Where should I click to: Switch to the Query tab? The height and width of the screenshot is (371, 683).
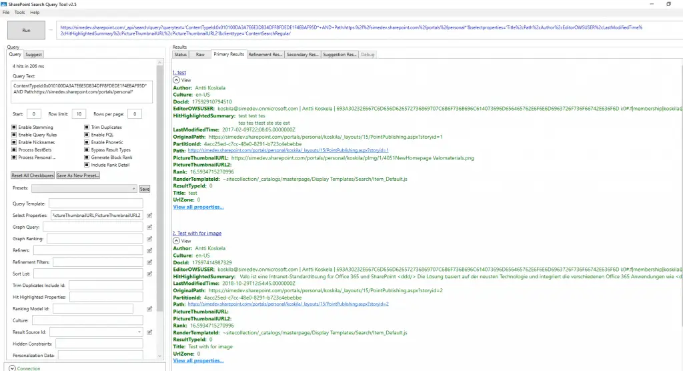click(15, 55)
